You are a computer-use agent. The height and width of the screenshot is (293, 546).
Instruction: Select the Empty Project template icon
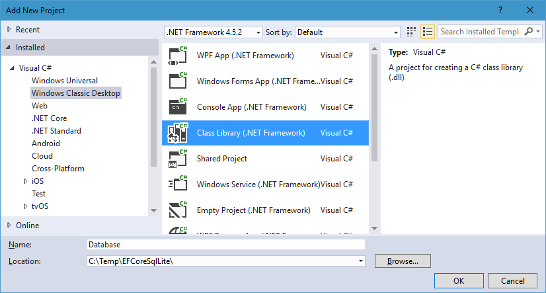pos(178,210)
